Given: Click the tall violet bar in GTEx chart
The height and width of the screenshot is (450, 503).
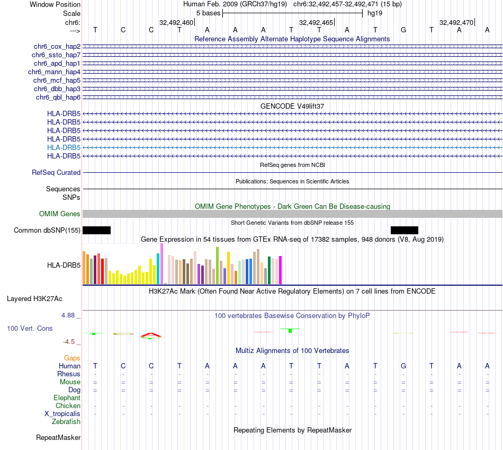Looking at the screenshot, I should coord(161,264).
